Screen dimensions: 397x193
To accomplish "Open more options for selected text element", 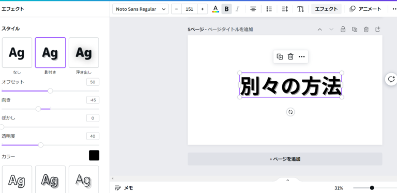I will [x=301, y=56].
